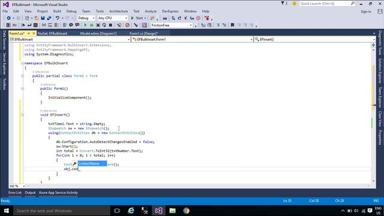
Task: Click the Visual Studio taskbar icon
Action: 158,211
